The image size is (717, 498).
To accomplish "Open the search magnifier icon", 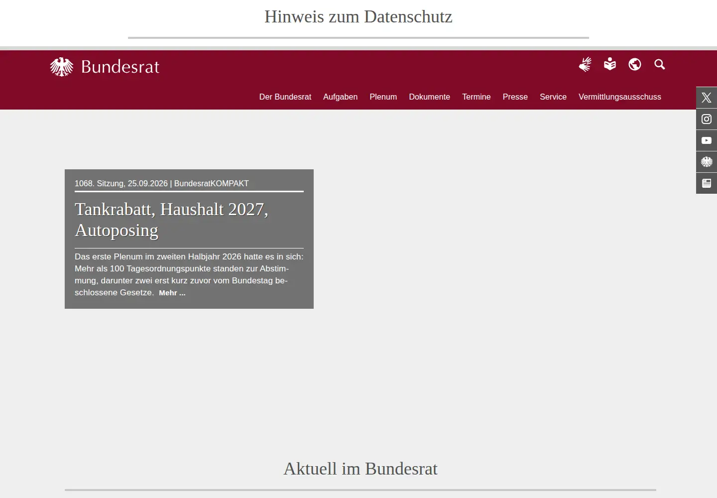I will coord(660,64).
